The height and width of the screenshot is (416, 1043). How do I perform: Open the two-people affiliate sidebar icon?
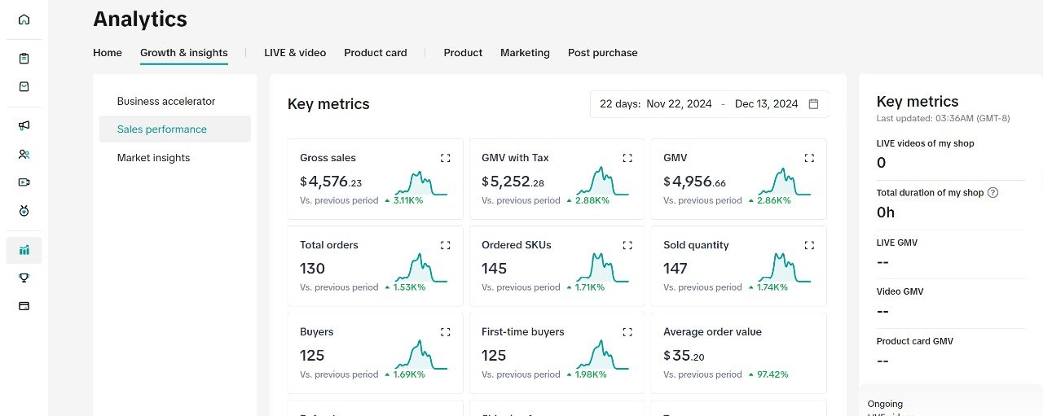click(x=24, y=154)
